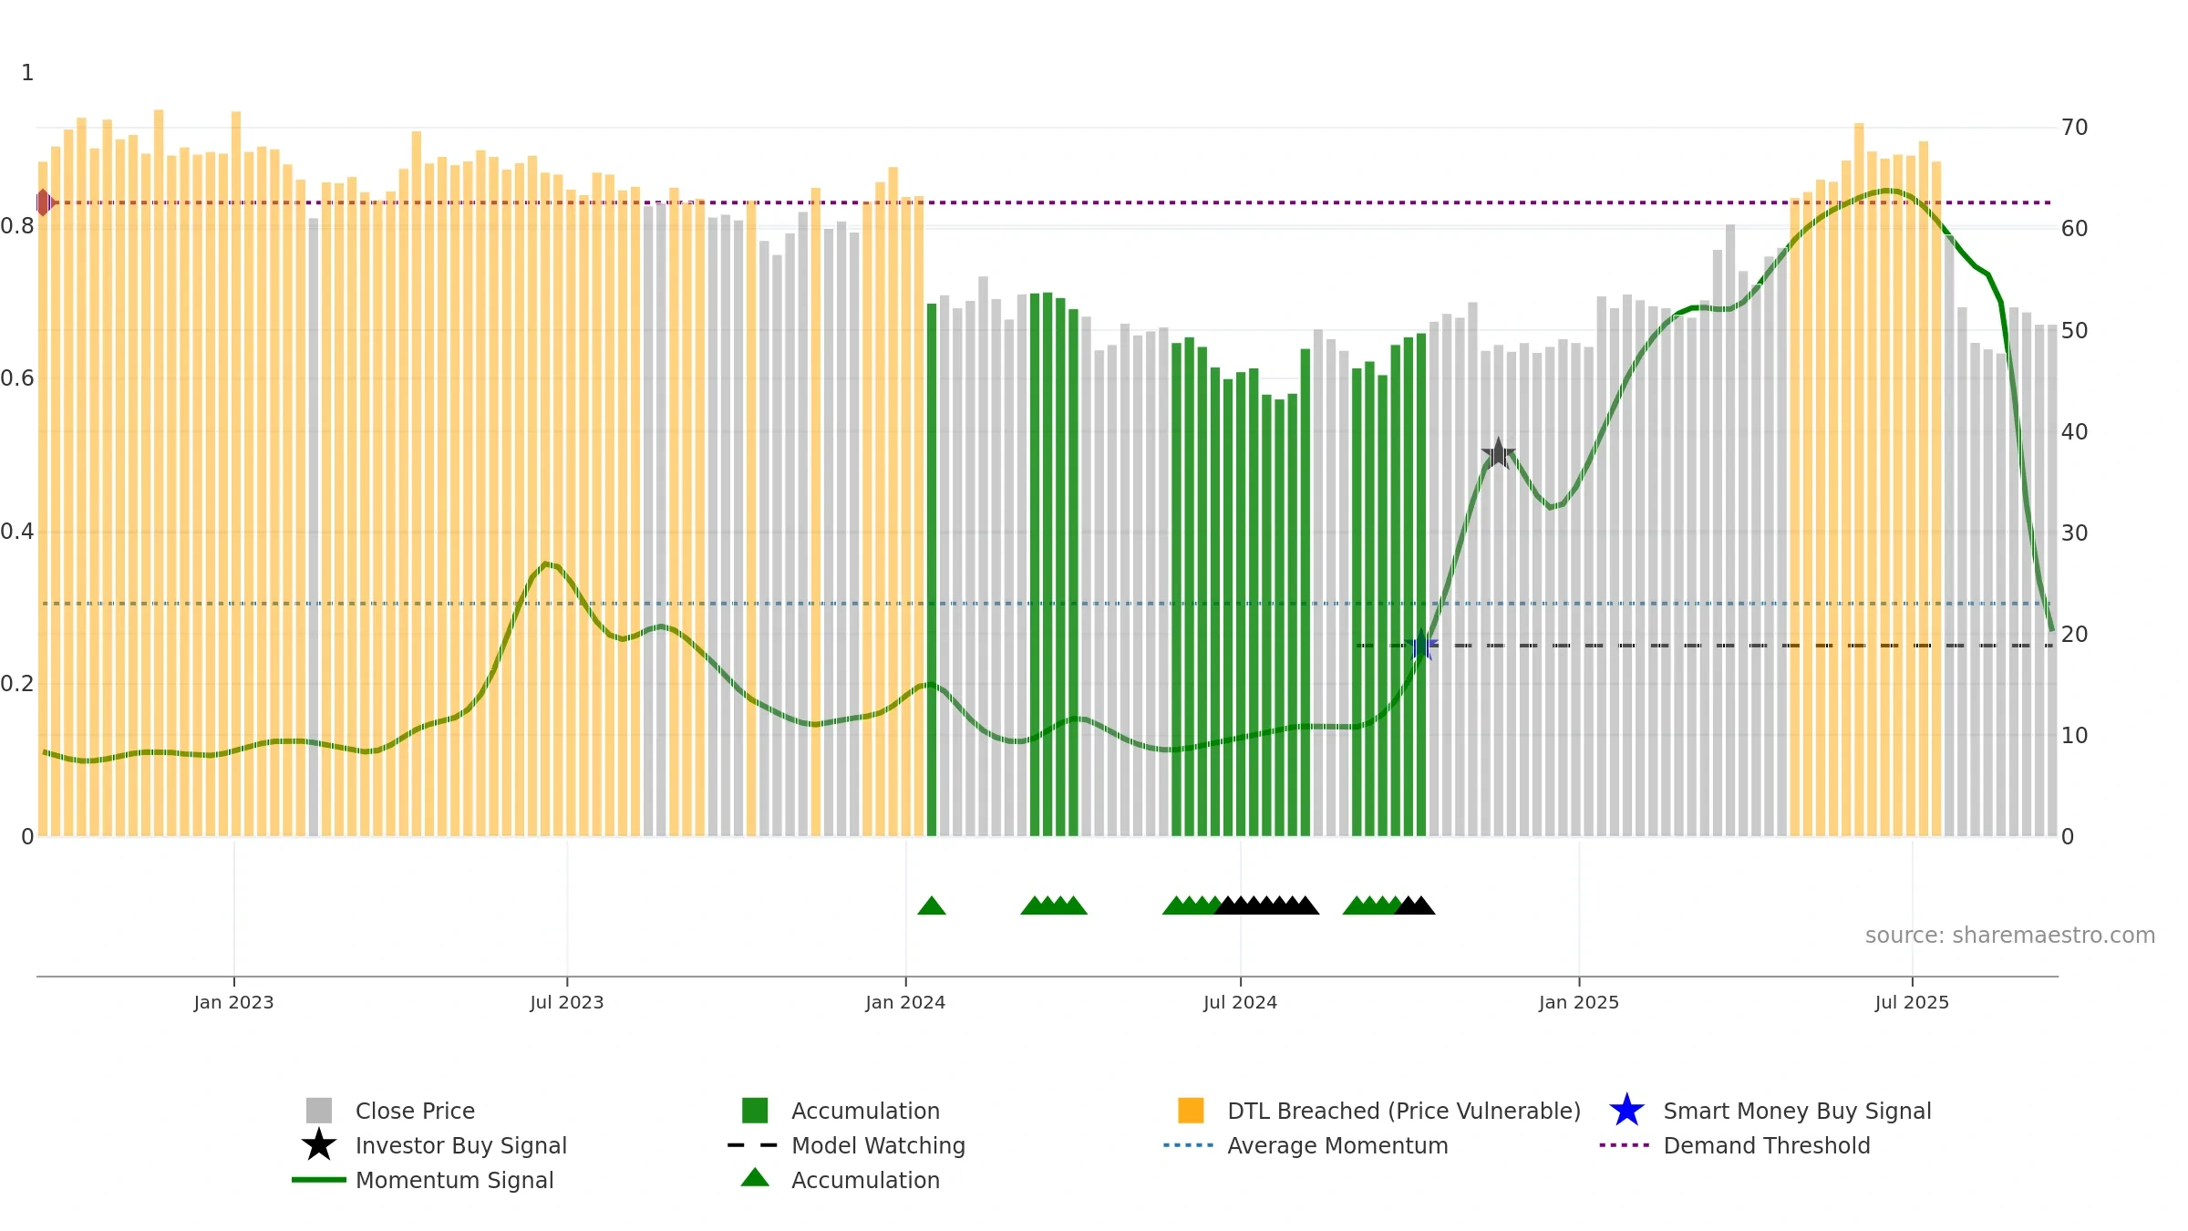
Task: Open the source: sharemaestro.com link
Action: pyautogui.click(x=2010, y=936)
